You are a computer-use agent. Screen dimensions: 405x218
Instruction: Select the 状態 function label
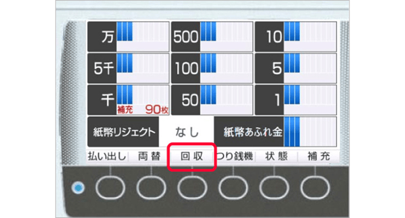[x=277, y=156]
